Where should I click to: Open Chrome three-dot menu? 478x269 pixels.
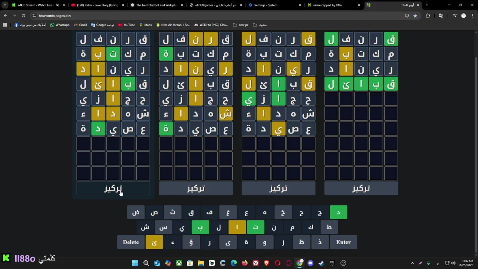472,16
